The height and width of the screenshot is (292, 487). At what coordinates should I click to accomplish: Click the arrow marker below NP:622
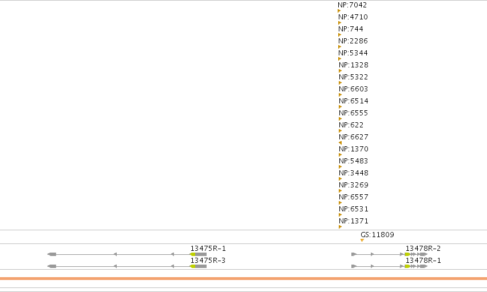pos(340,131)
